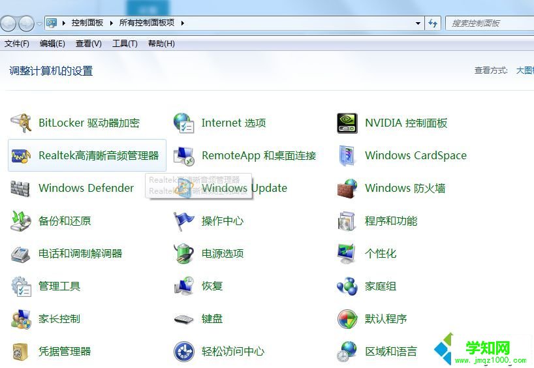Open the 查看方式 view dropdown
The width and height of the screenshot is (534, 368).
pyautogui.click(x=525, y=70)
